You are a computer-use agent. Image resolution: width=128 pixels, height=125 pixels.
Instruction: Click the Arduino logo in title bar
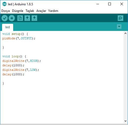coord(4,4)
